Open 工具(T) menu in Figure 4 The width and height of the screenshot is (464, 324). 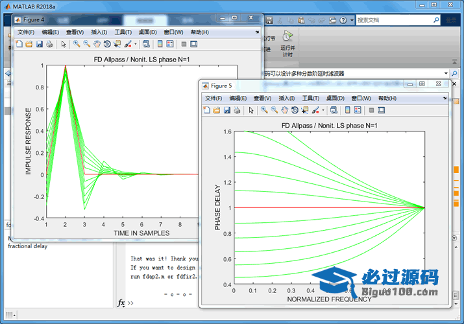pos(123,32)
